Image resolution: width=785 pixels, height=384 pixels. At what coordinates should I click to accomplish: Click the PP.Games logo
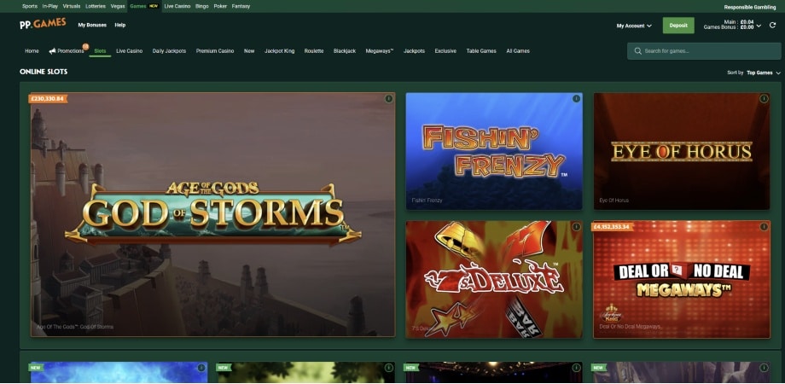click(x=43, y=24)
